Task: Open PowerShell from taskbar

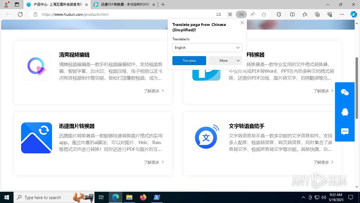Action: pos(157,197)
